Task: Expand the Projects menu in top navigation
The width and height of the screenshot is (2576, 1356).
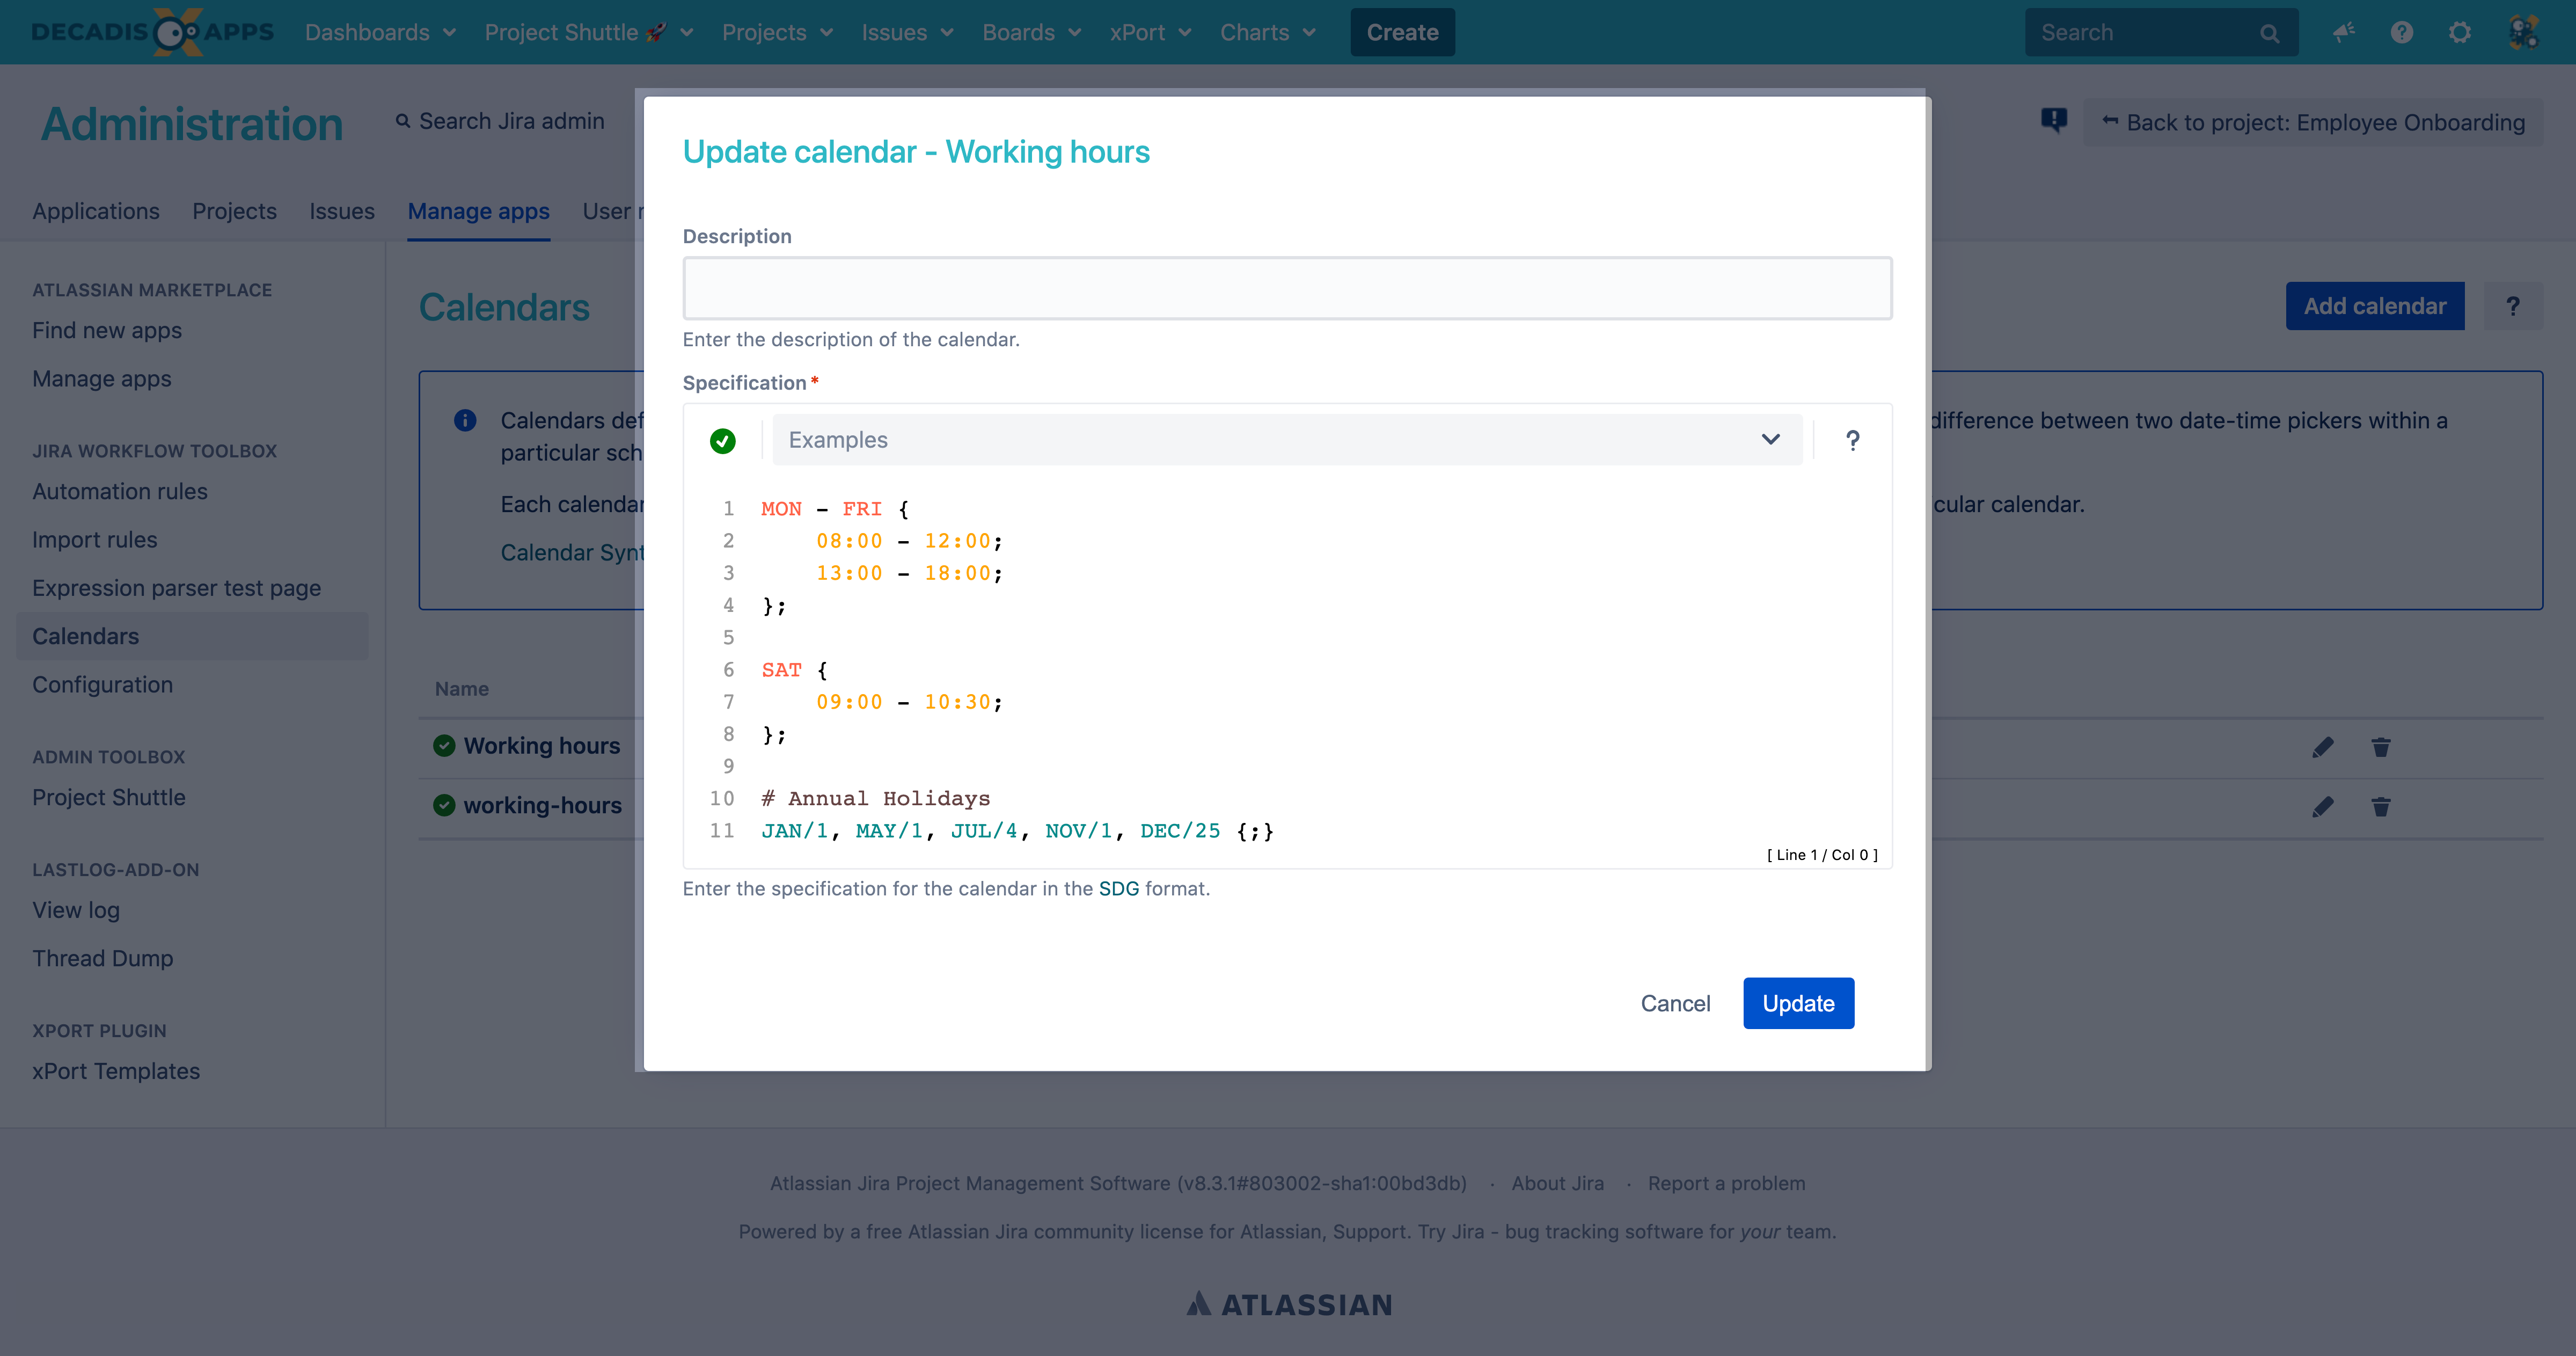Action: point(777,32)
